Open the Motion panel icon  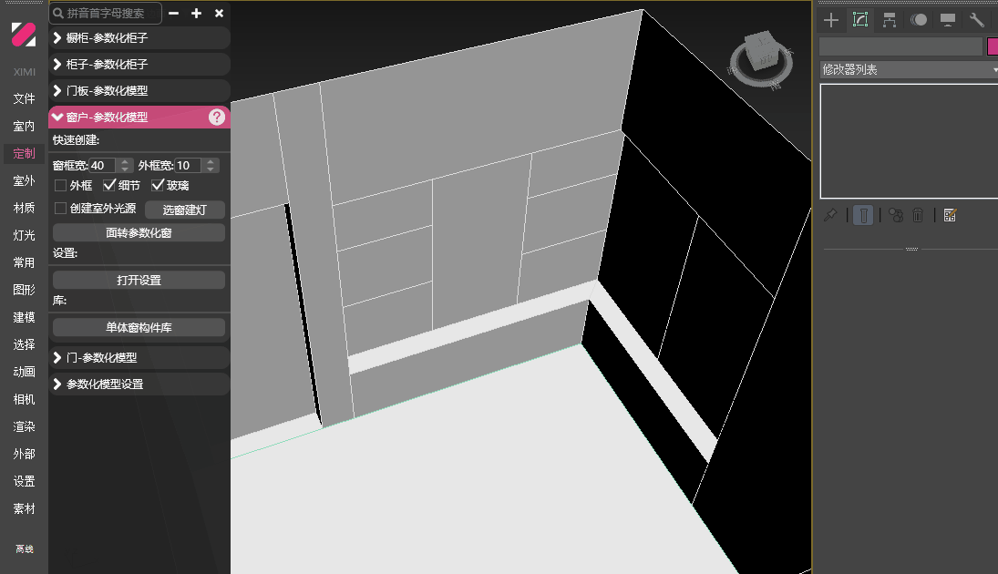pos(919,20)
